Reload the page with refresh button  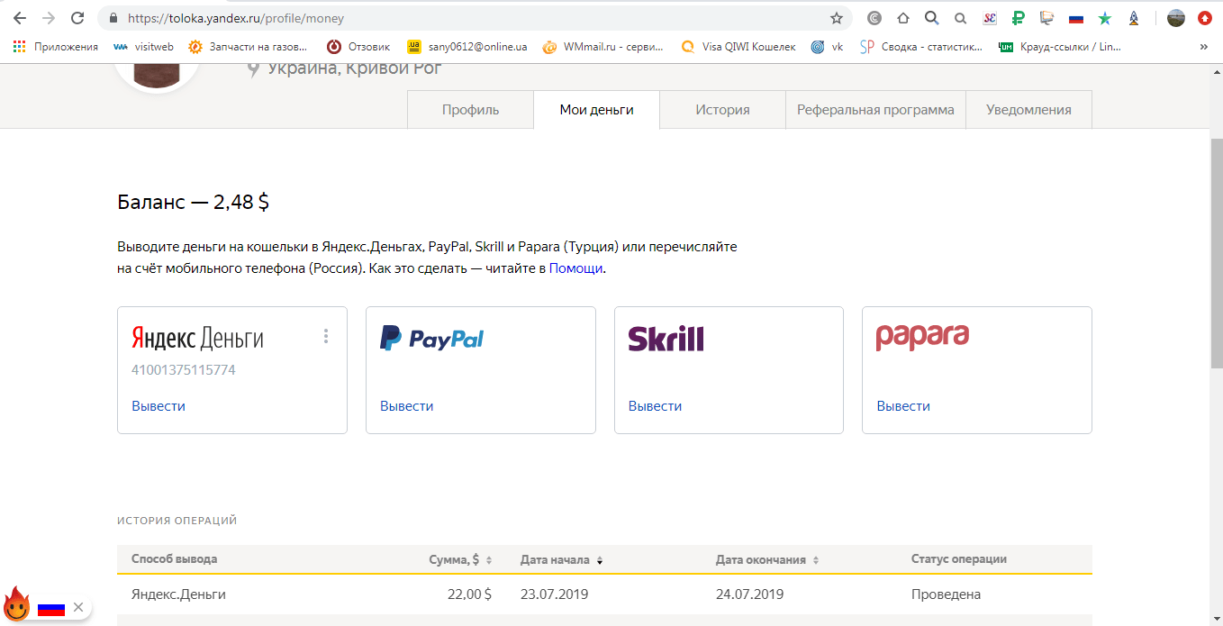pos(77,18)
